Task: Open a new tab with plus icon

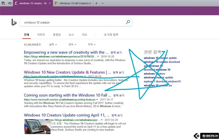Action: (x=96, y=3)
